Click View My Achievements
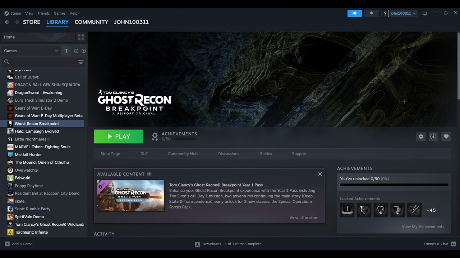460x258 pixels. [x=423, y=226]
